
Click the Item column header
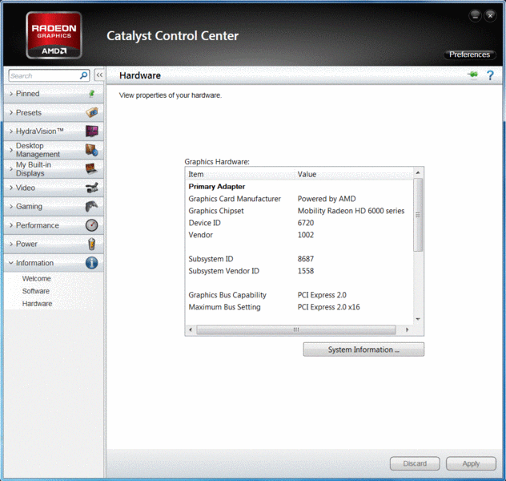click(x=240, y=174)
